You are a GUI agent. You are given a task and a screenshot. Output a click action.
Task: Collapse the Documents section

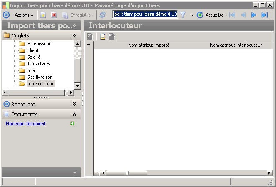(x=74, y=115)
